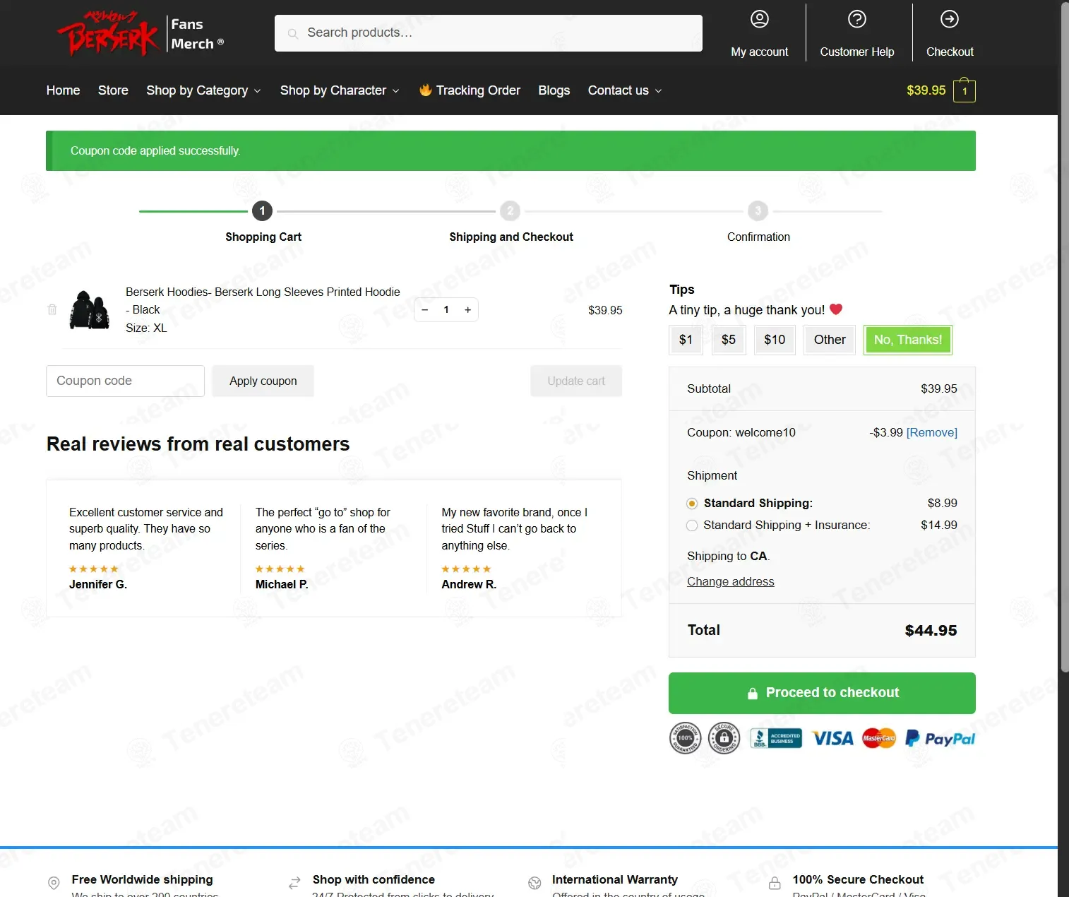Decrease hoodie quantity with minus icon
This screenshot has width=1069, height=897.
425,309
